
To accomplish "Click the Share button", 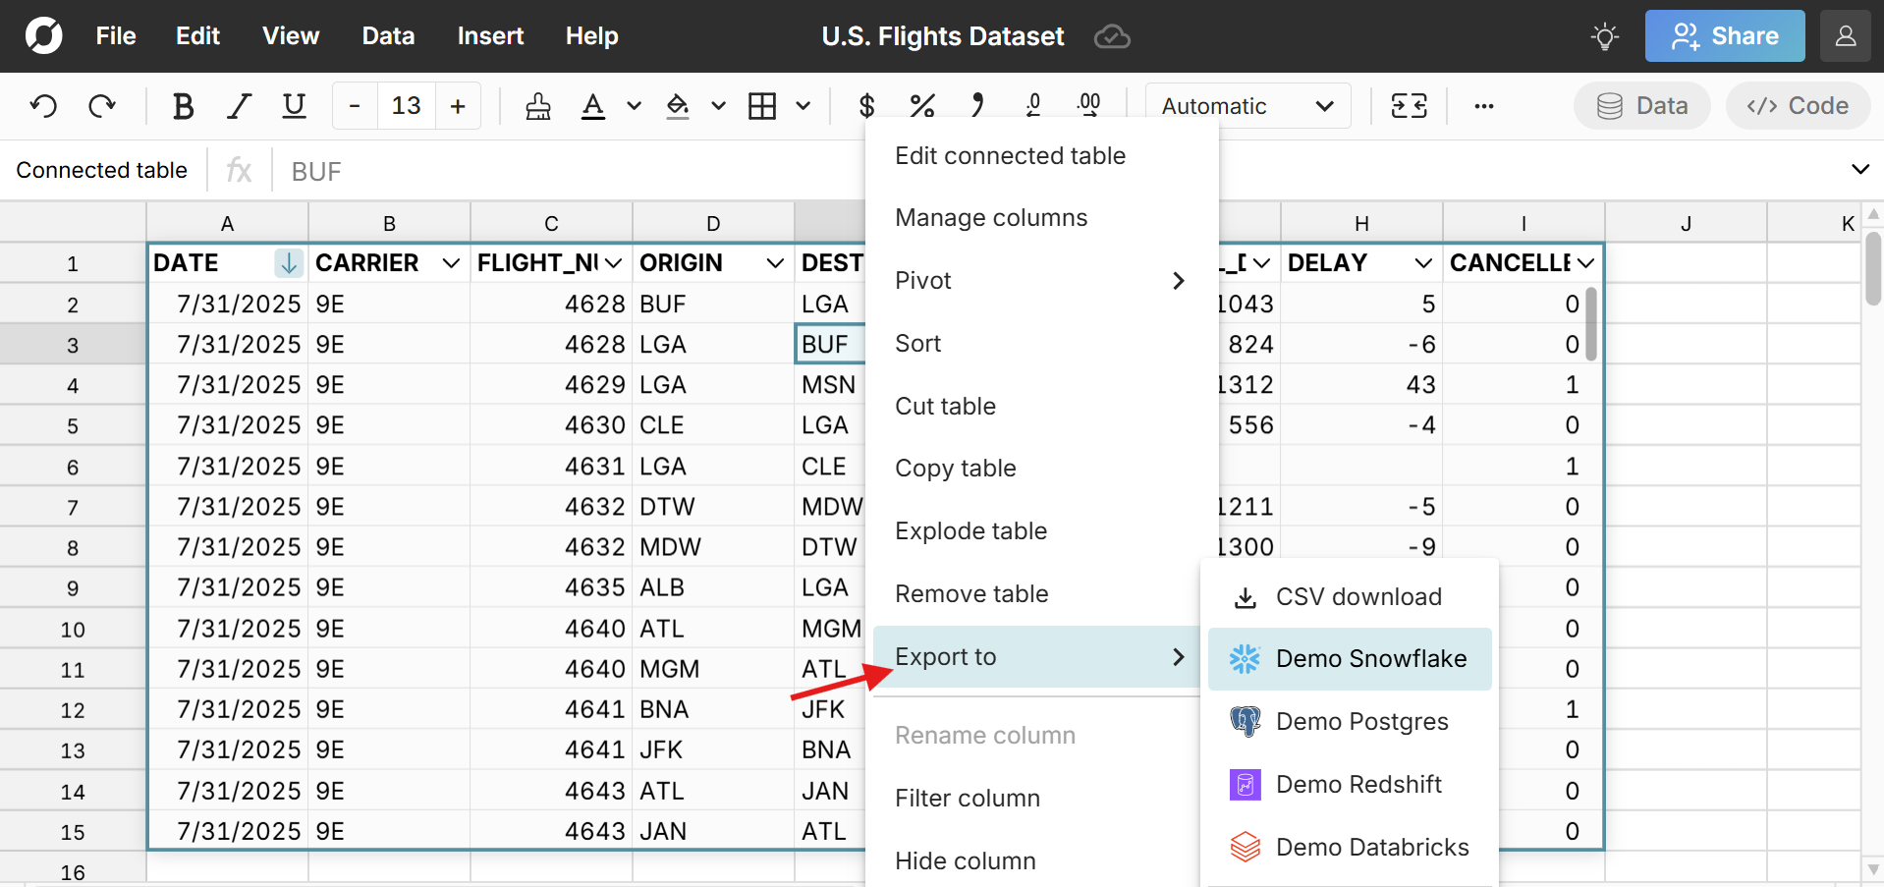I will pos(1725,35).
